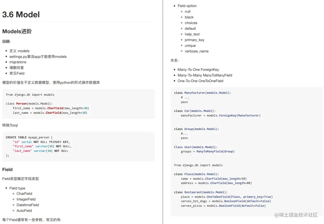The image size is (324, 224).
Task: Click the "AutoField" sub-bullet
Action: click(x=24, y=210)
